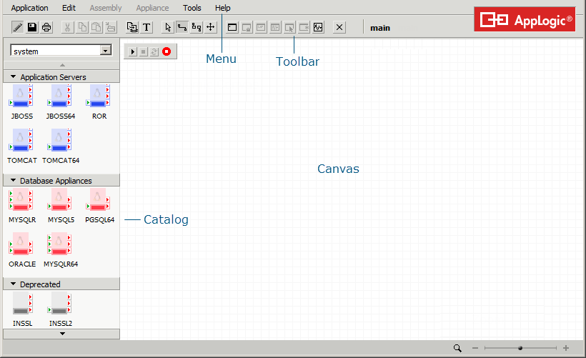Click the zoom in plus button

point(566,348)
